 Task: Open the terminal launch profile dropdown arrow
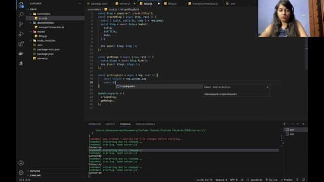pyautogui.click(x=288, y=124)
